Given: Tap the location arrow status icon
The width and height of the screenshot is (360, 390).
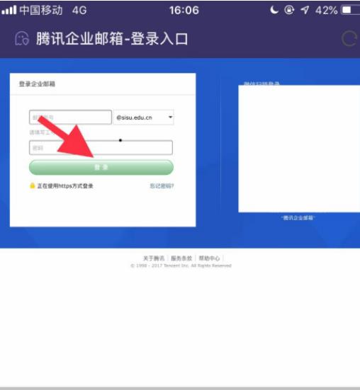Looking at the screenshot, I should pyautogui.click(x=305, y=10).
